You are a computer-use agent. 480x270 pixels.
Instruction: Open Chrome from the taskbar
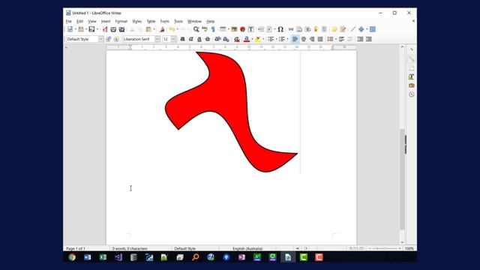[x=72, y=257]
